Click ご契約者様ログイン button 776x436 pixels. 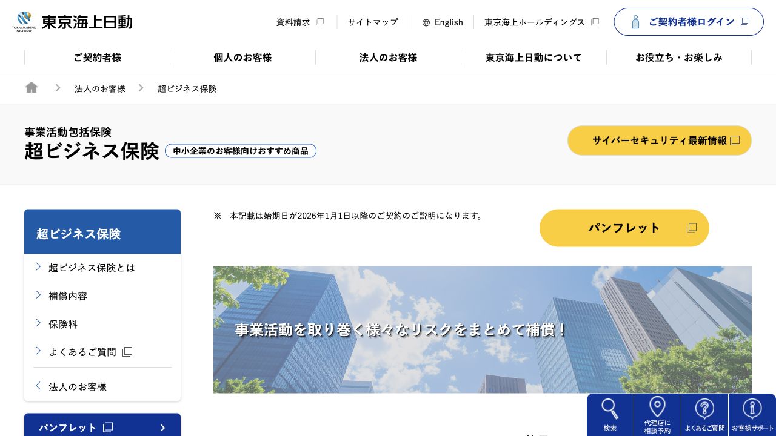click(689, 22)
